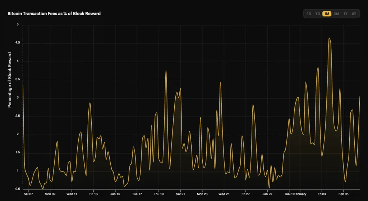The image size is (368, 201).
Task: Click the 'Jan 15' x-axis label
Action: tap(115, 194)
